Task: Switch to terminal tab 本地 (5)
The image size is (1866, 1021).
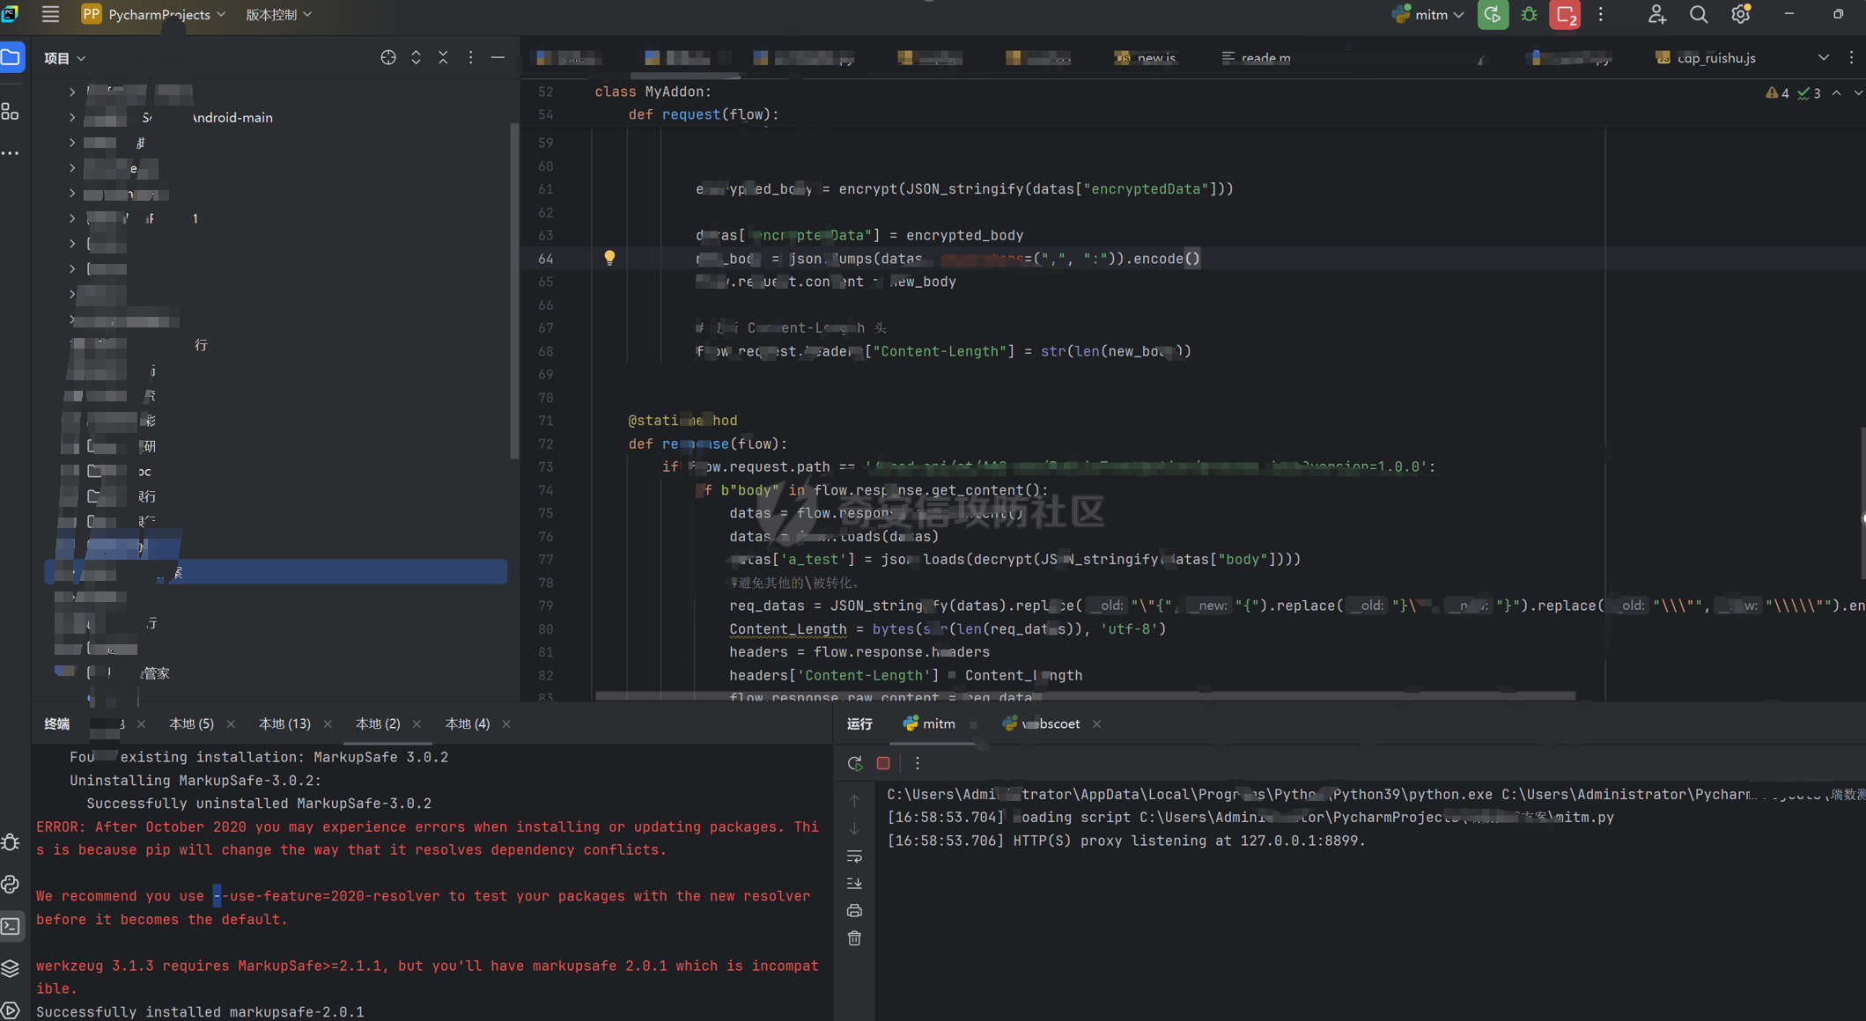Action: (191, 724)
